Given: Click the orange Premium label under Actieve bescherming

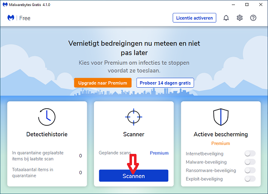Looking at the screenshot, I should point(221,143).
